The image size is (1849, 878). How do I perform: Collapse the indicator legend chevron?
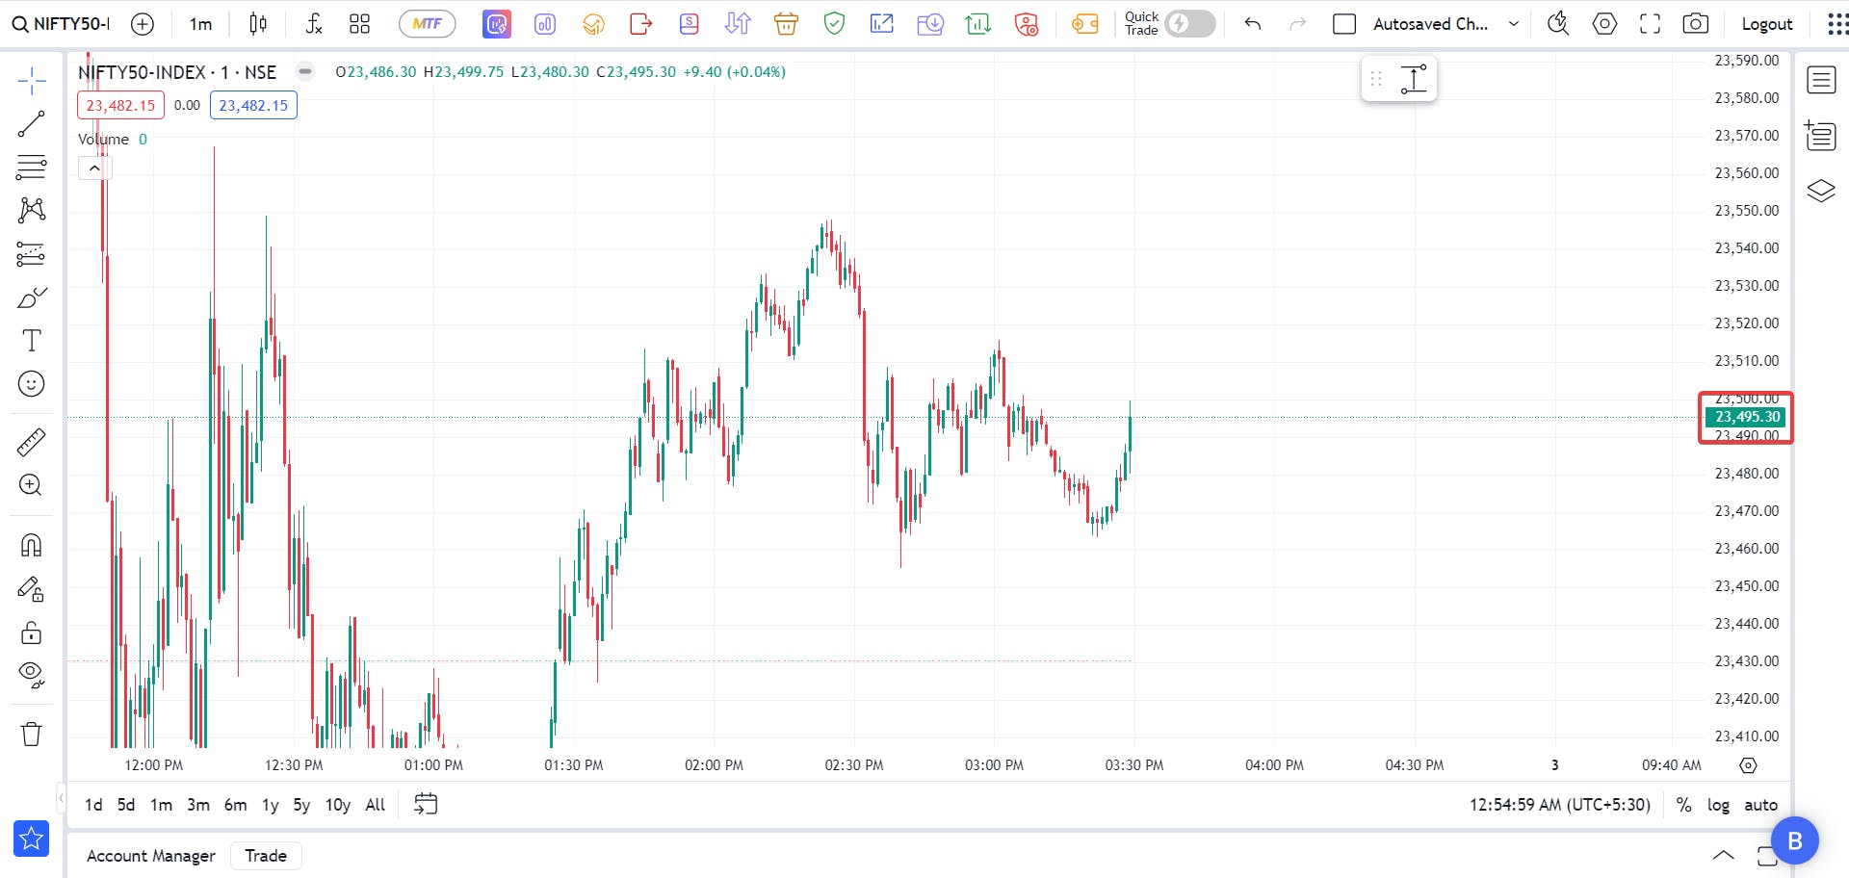(94, 168)
